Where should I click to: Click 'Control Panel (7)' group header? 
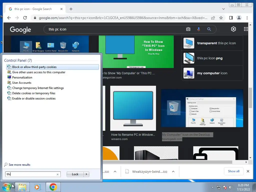[18, 60]
